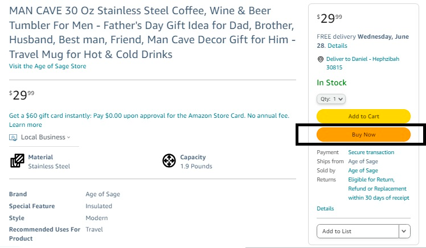Image resolution: width=426 pixels, height=248 pixels.
Task: Click the Local Business icon
Action: [x=13, y=137]
